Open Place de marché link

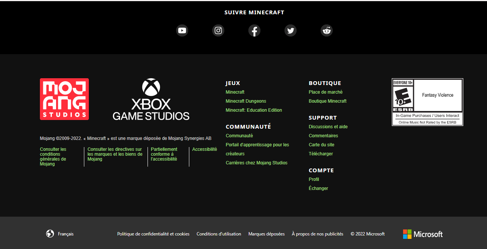[326, 92]
